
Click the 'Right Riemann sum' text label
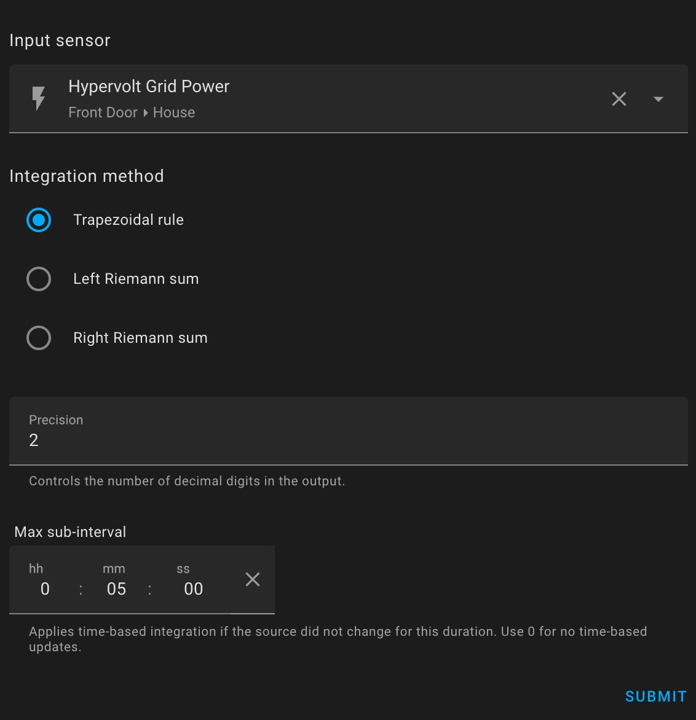(140, 338)
